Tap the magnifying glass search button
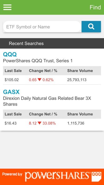 pos(91,27)
